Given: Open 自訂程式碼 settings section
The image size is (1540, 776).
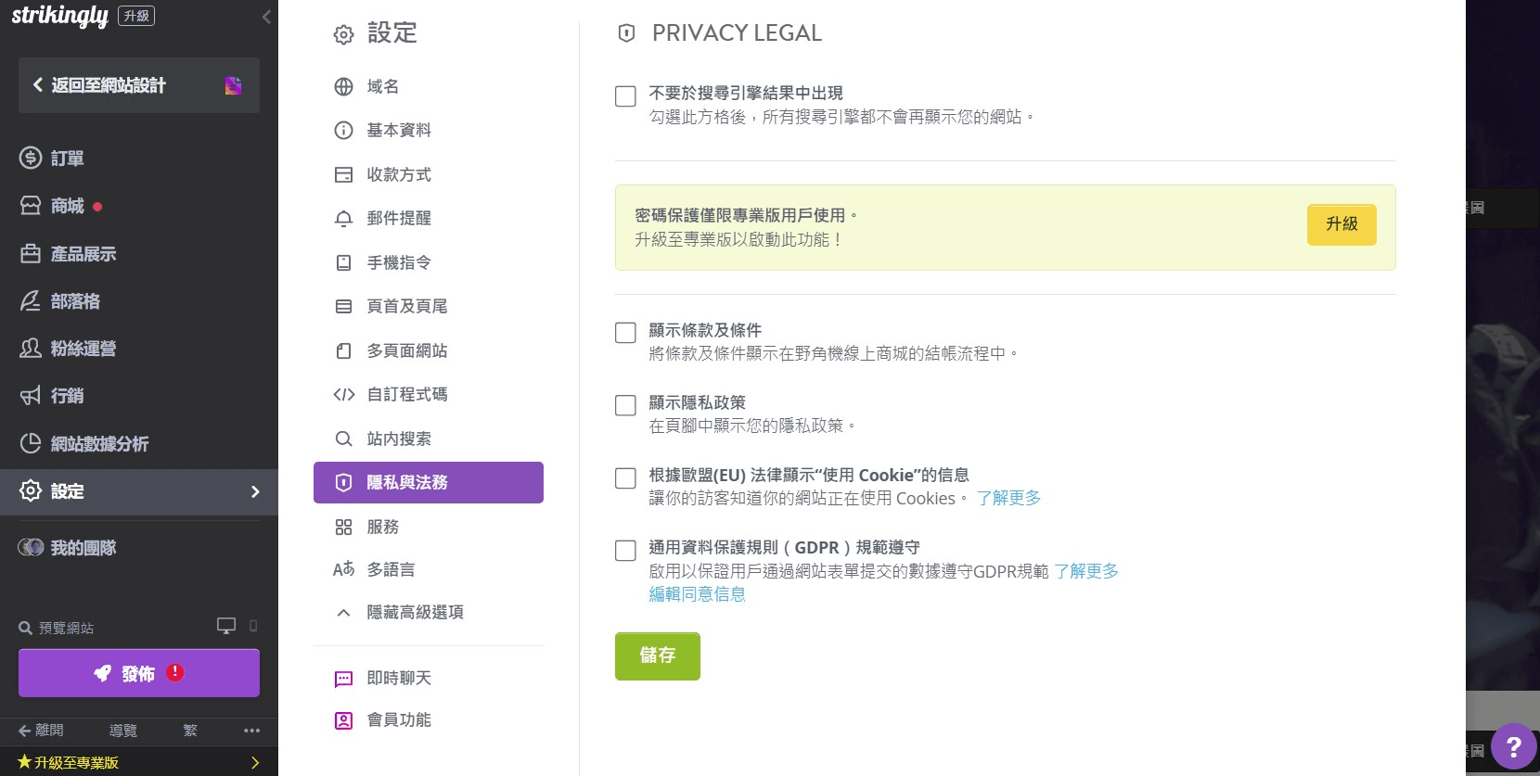Looking at the screenshot, I should point(407,394).
